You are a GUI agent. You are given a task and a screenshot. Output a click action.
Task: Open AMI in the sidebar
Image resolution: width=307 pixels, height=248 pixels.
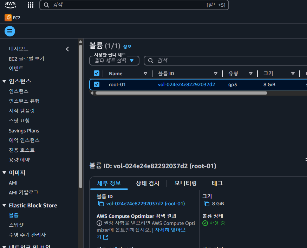click(x=13, y=183)
